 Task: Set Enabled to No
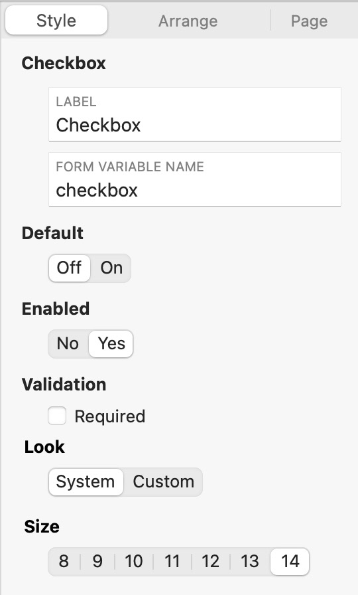coord(68,343)
